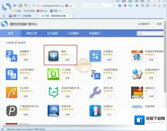Select the 首页 navigation tab

pos(11,33)
